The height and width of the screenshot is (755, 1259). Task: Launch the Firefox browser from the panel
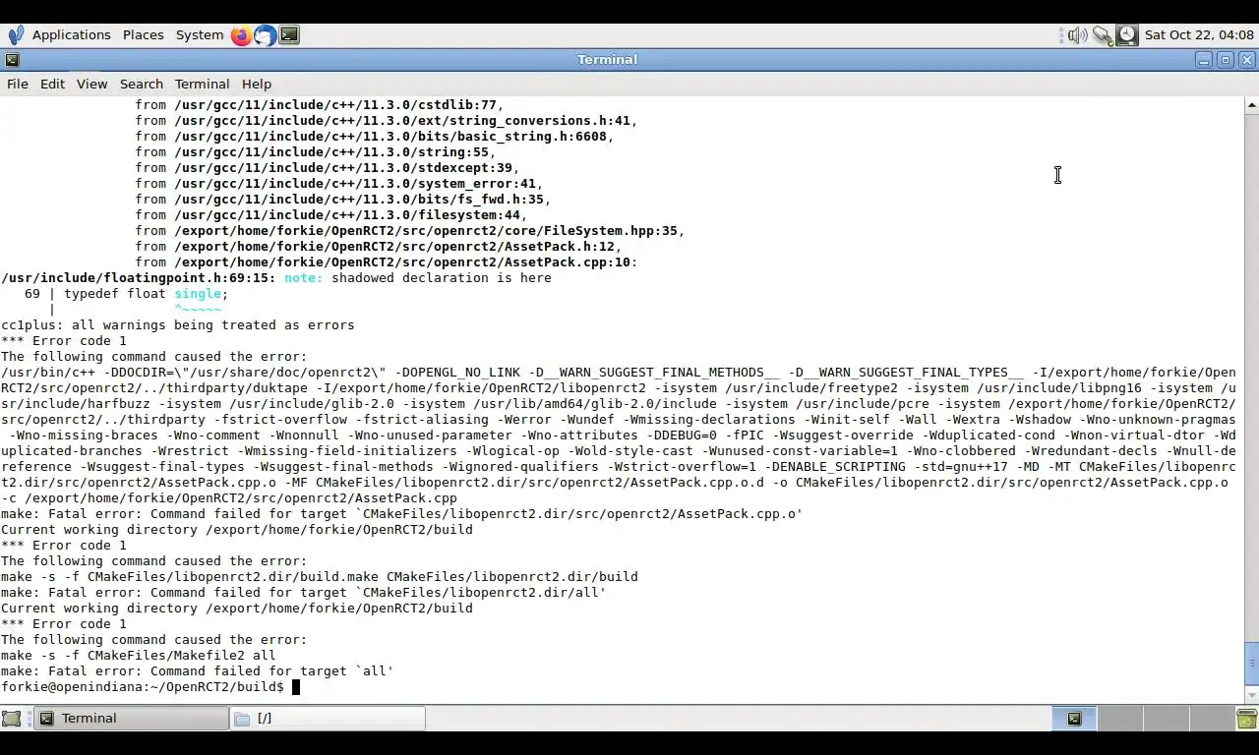(241, 35)
